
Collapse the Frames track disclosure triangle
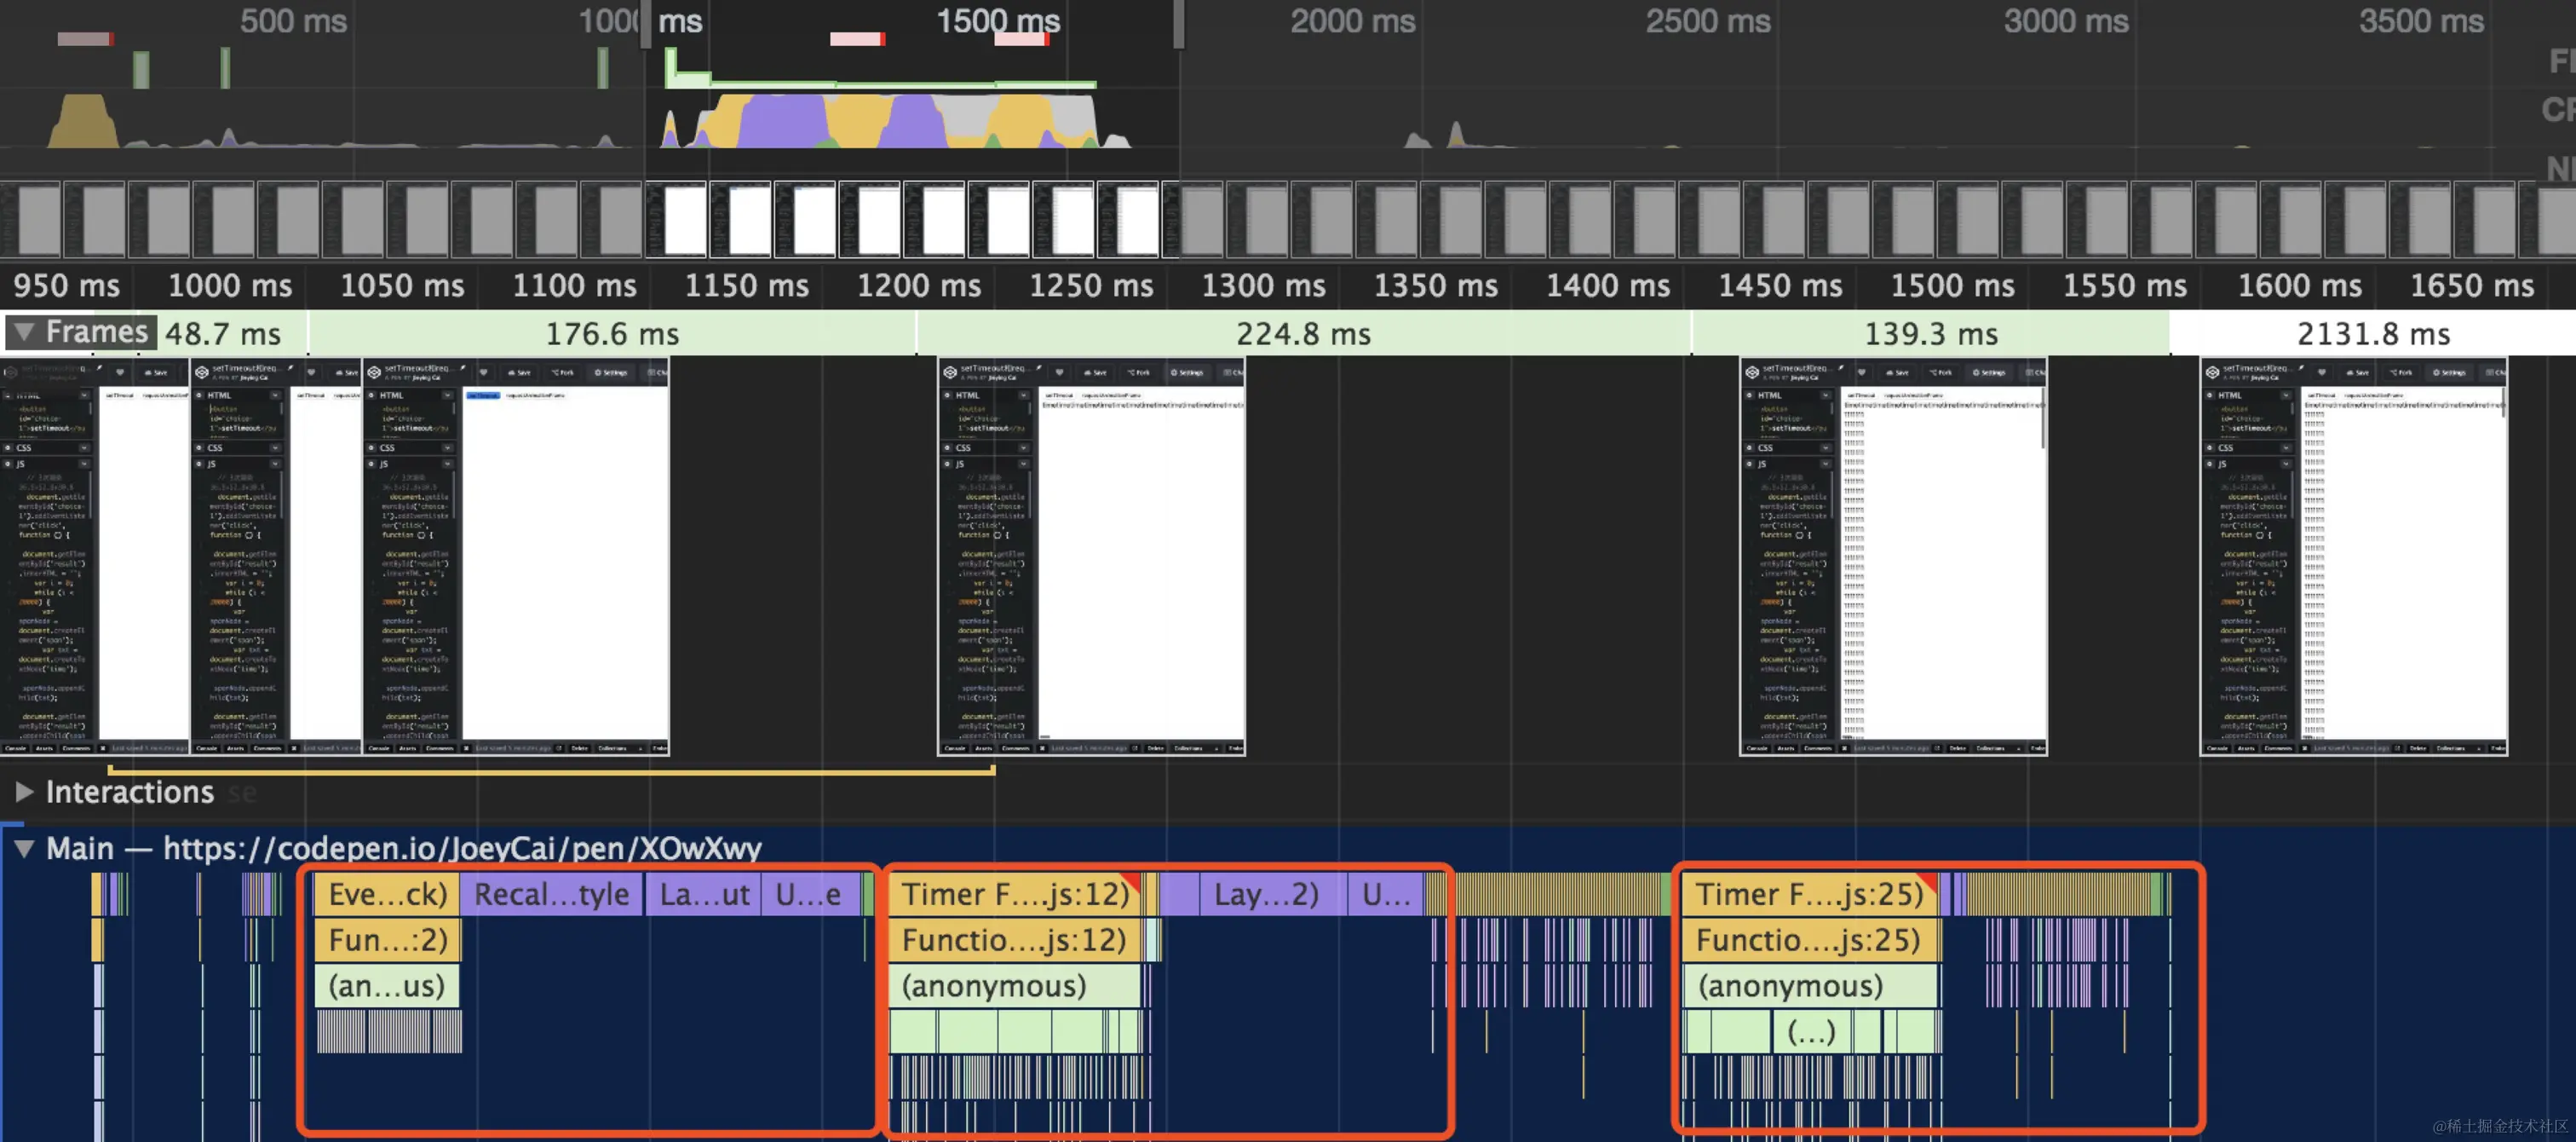pyautogui.click(x=24, y=332)
